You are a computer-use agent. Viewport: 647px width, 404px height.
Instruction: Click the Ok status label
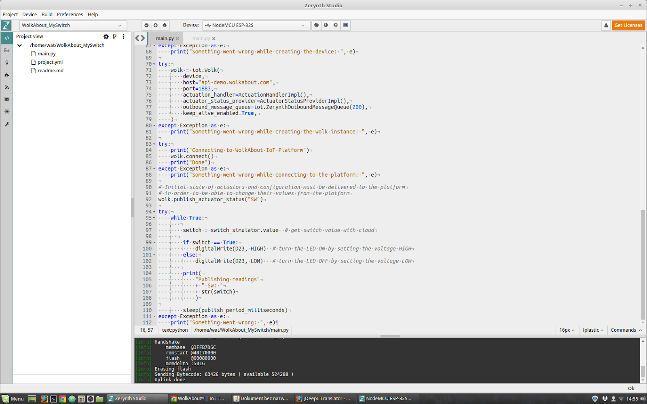click(x=631, y=388)
